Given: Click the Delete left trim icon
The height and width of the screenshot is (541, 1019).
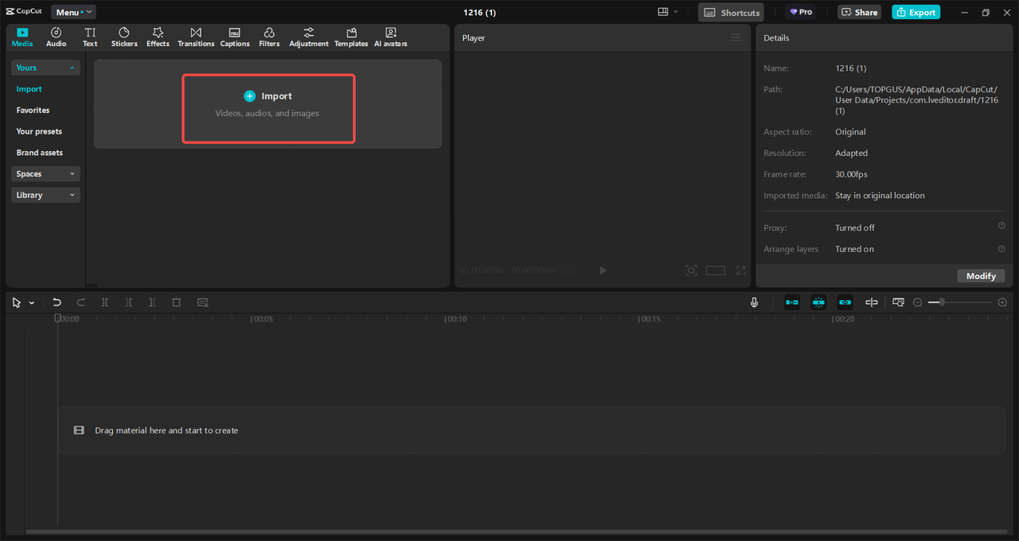Looking at the screenshot, I should (x=128, y=302).
